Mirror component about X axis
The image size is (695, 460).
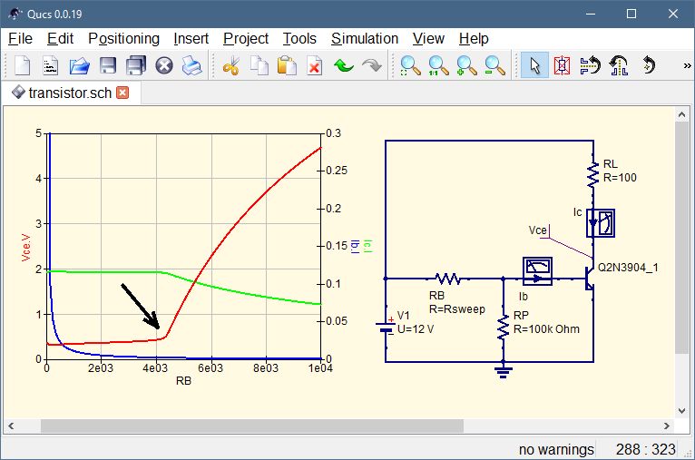pos(590,66)
